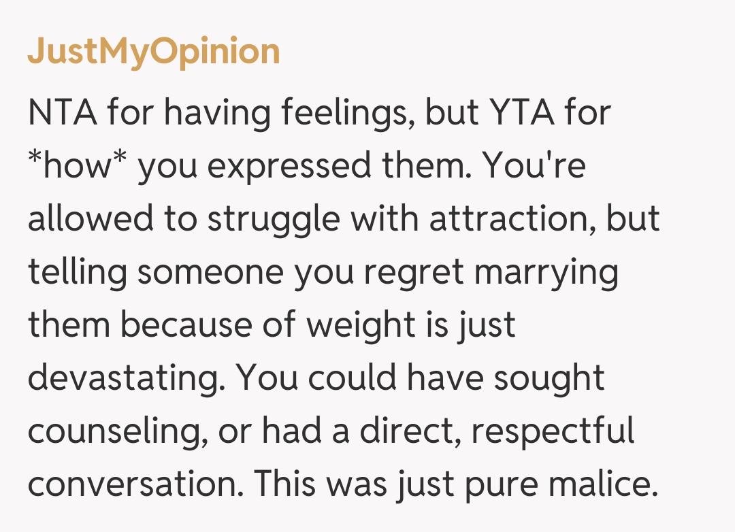Click the word marrying
Screen dimensions: 735x532
tap(546, 273)
